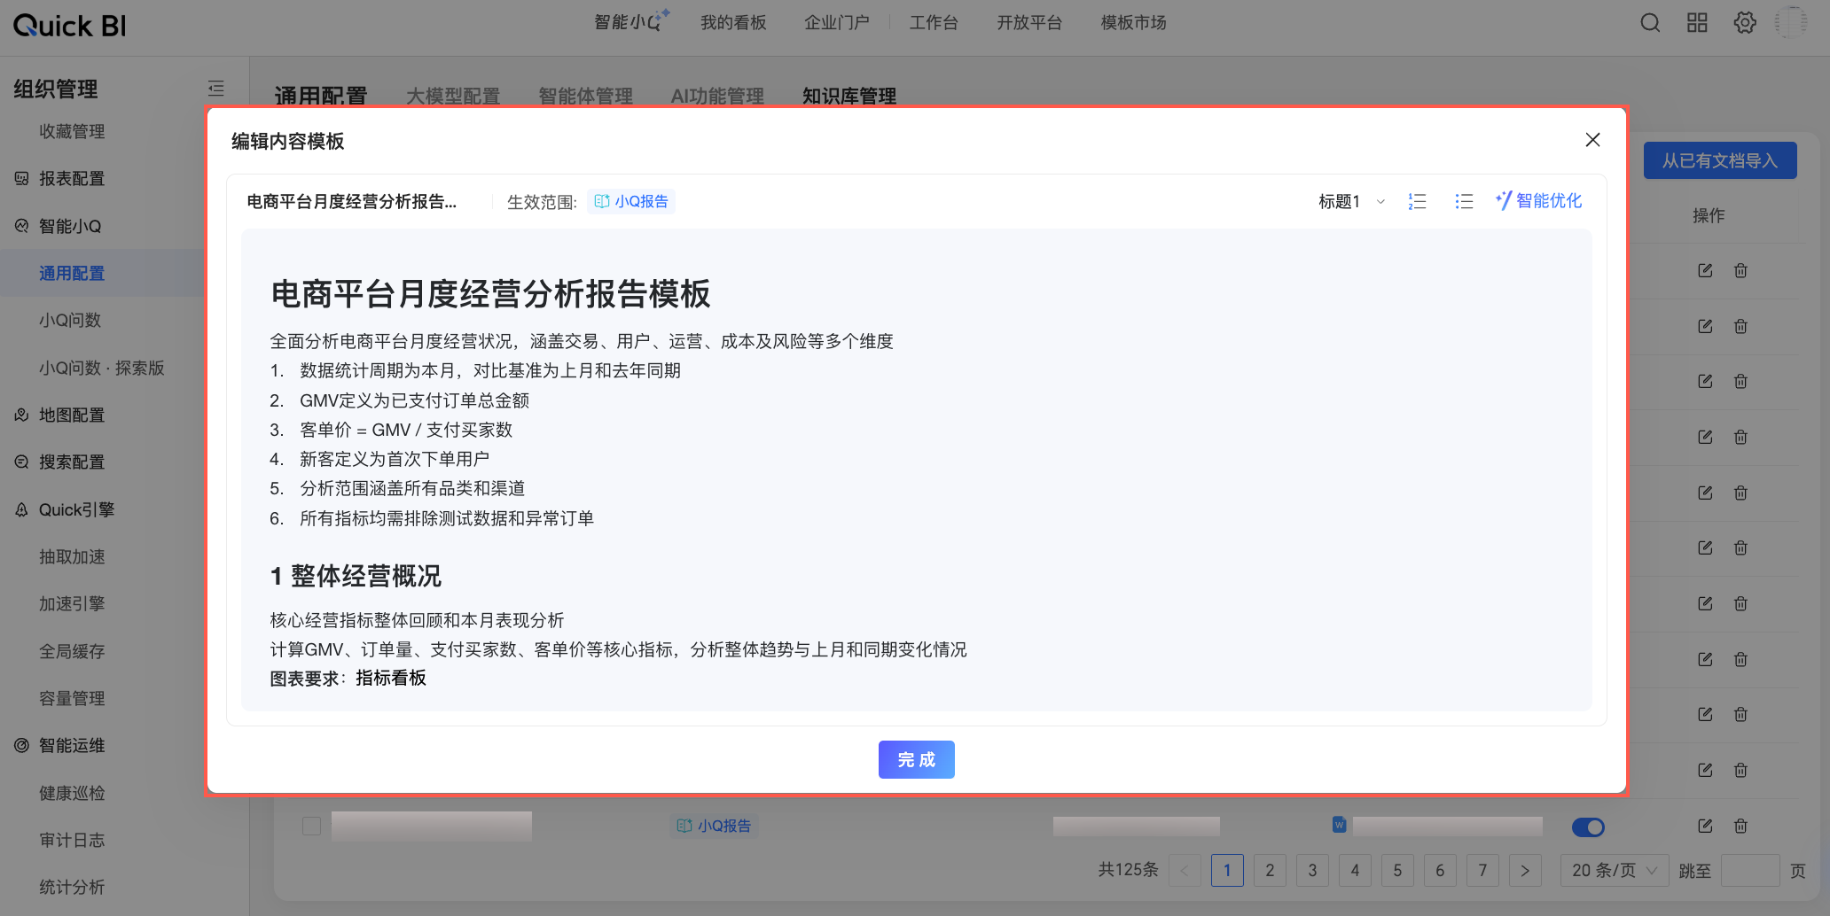Viewport: 1830px width, 916px height.
Task: Click the 搜索配置 sidebar icon
Action: point(22,462)
